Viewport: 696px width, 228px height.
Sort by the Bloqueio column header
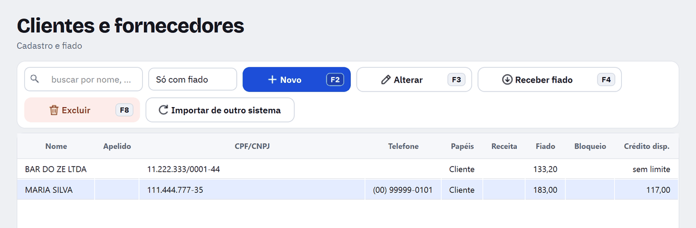click(590, 146)
